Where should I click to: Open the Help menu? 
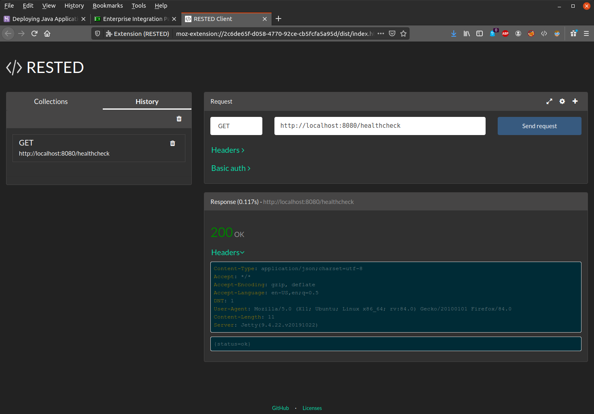pyautogui.click(x=161, y=6)
